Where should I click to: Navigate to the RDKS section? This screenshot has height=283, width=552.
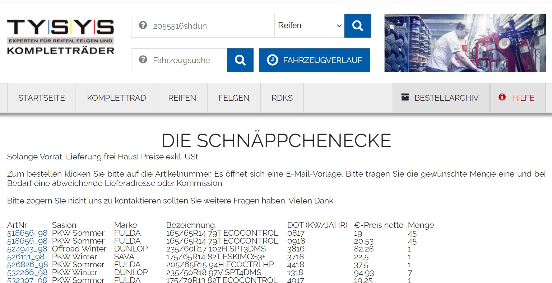pos(282,98)
